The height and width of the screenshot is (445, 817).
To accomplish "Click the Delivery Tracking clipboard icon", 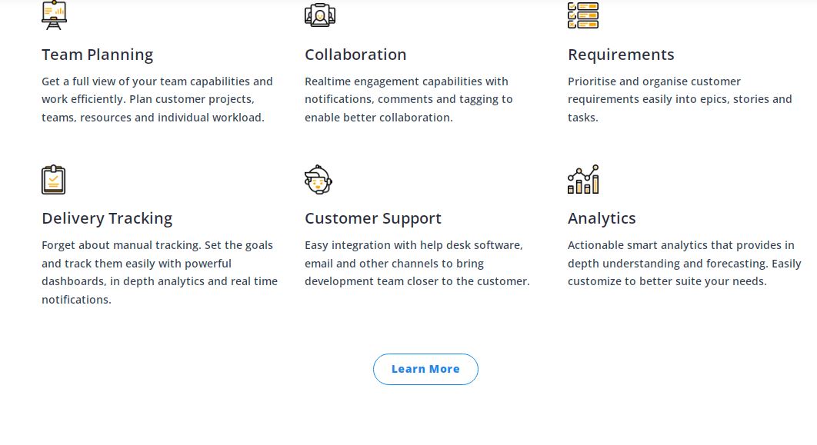I will tap(54, 180).
